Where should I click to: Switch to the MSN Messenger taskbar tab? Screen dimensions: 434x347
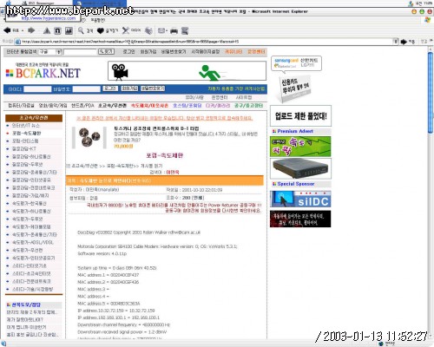38,3
